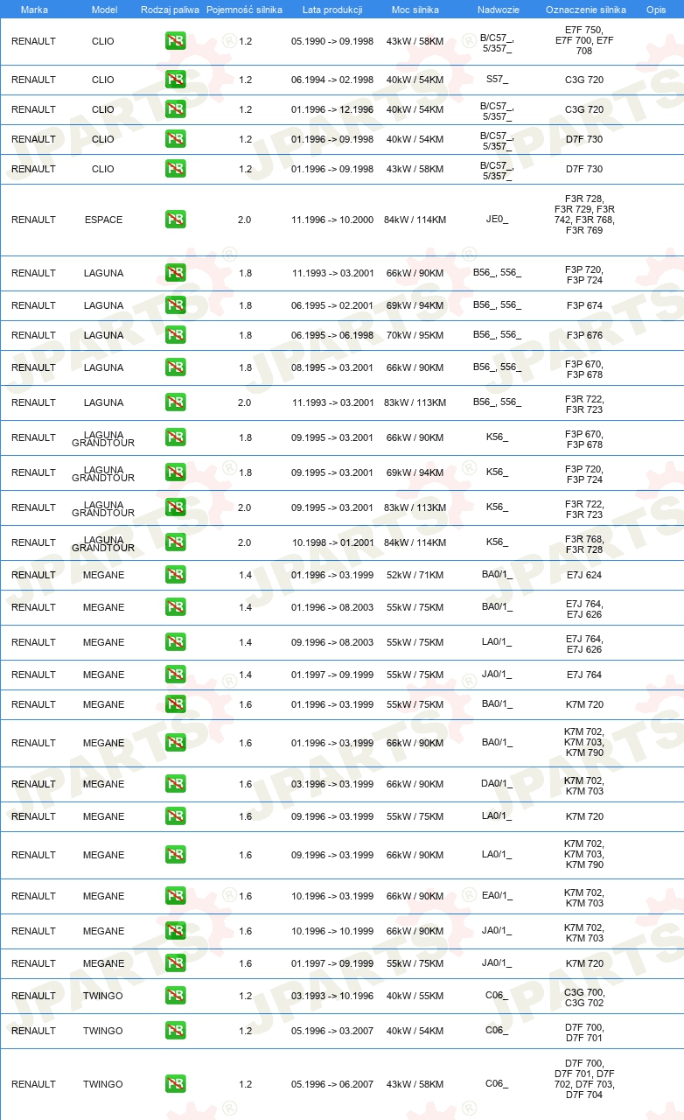Click the Nadwozie column header
Image resolution: width=684 pixels, height=1120 pixels.
tap(498, 9)
